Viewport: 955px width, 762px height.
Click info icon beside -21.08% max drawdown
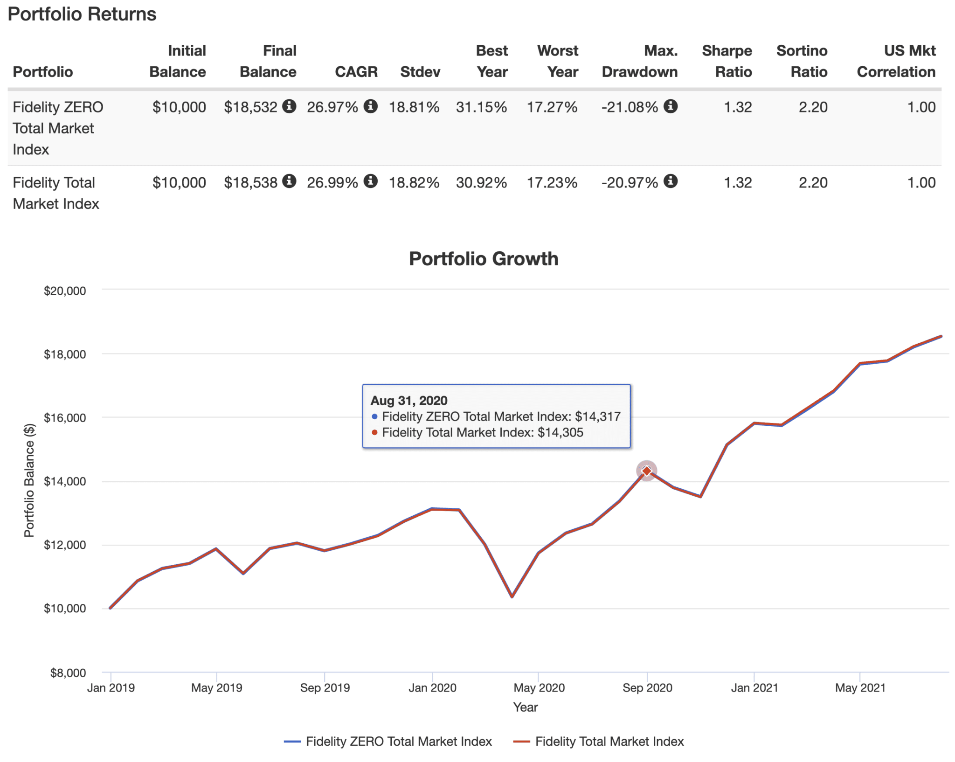pyautogui.click(x=670, y=106)
